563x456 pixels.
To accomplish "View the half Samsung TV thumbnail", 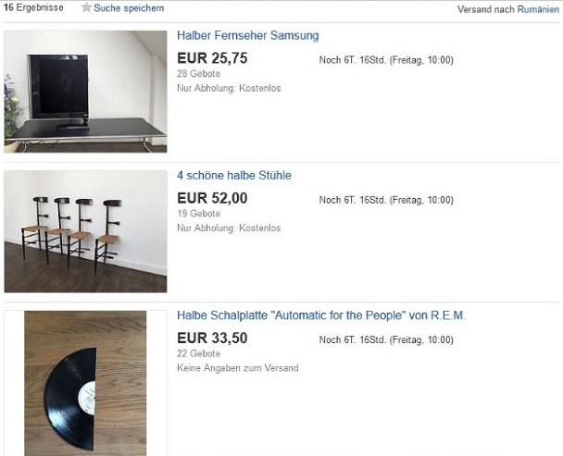I will 85,92.
